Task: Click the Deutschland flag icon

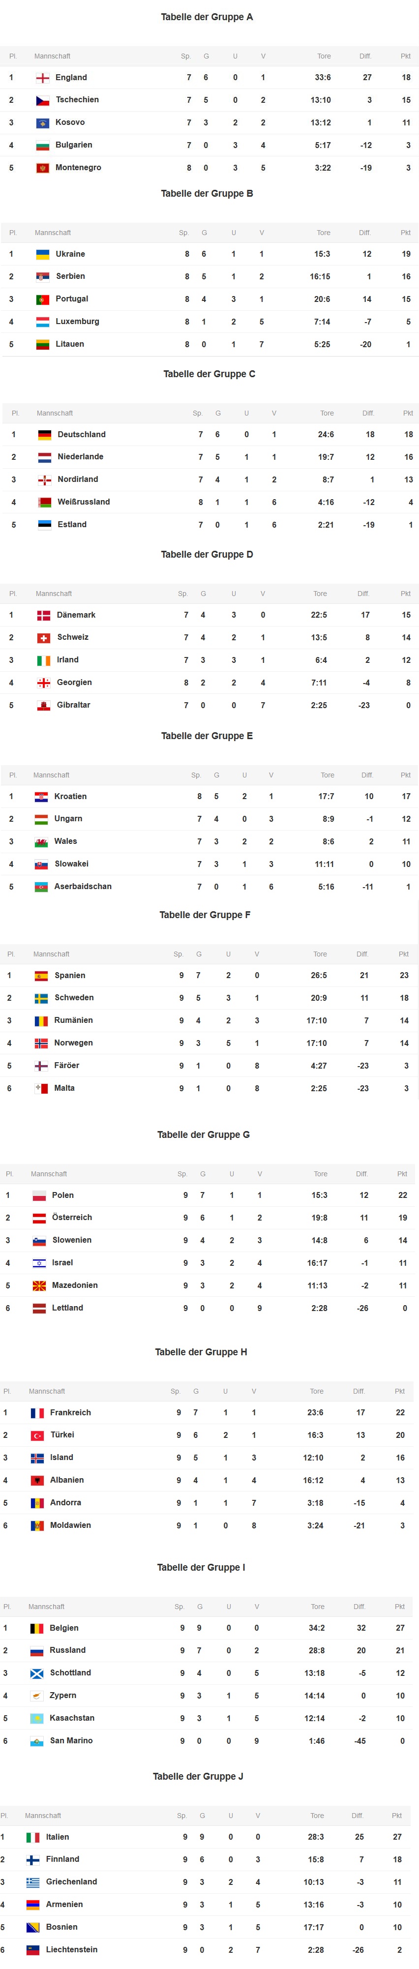Action: pyautogui.click(x=45, y=435)
